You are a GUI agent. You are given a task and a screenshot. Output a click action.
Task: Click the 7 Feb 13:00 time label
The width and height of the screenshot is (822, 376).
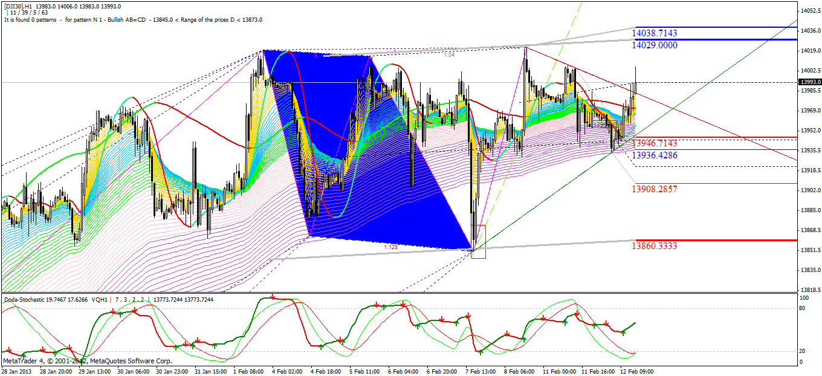click(x=481, y=371)
